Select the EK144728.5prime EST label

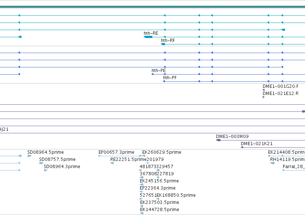coord(159,210)
